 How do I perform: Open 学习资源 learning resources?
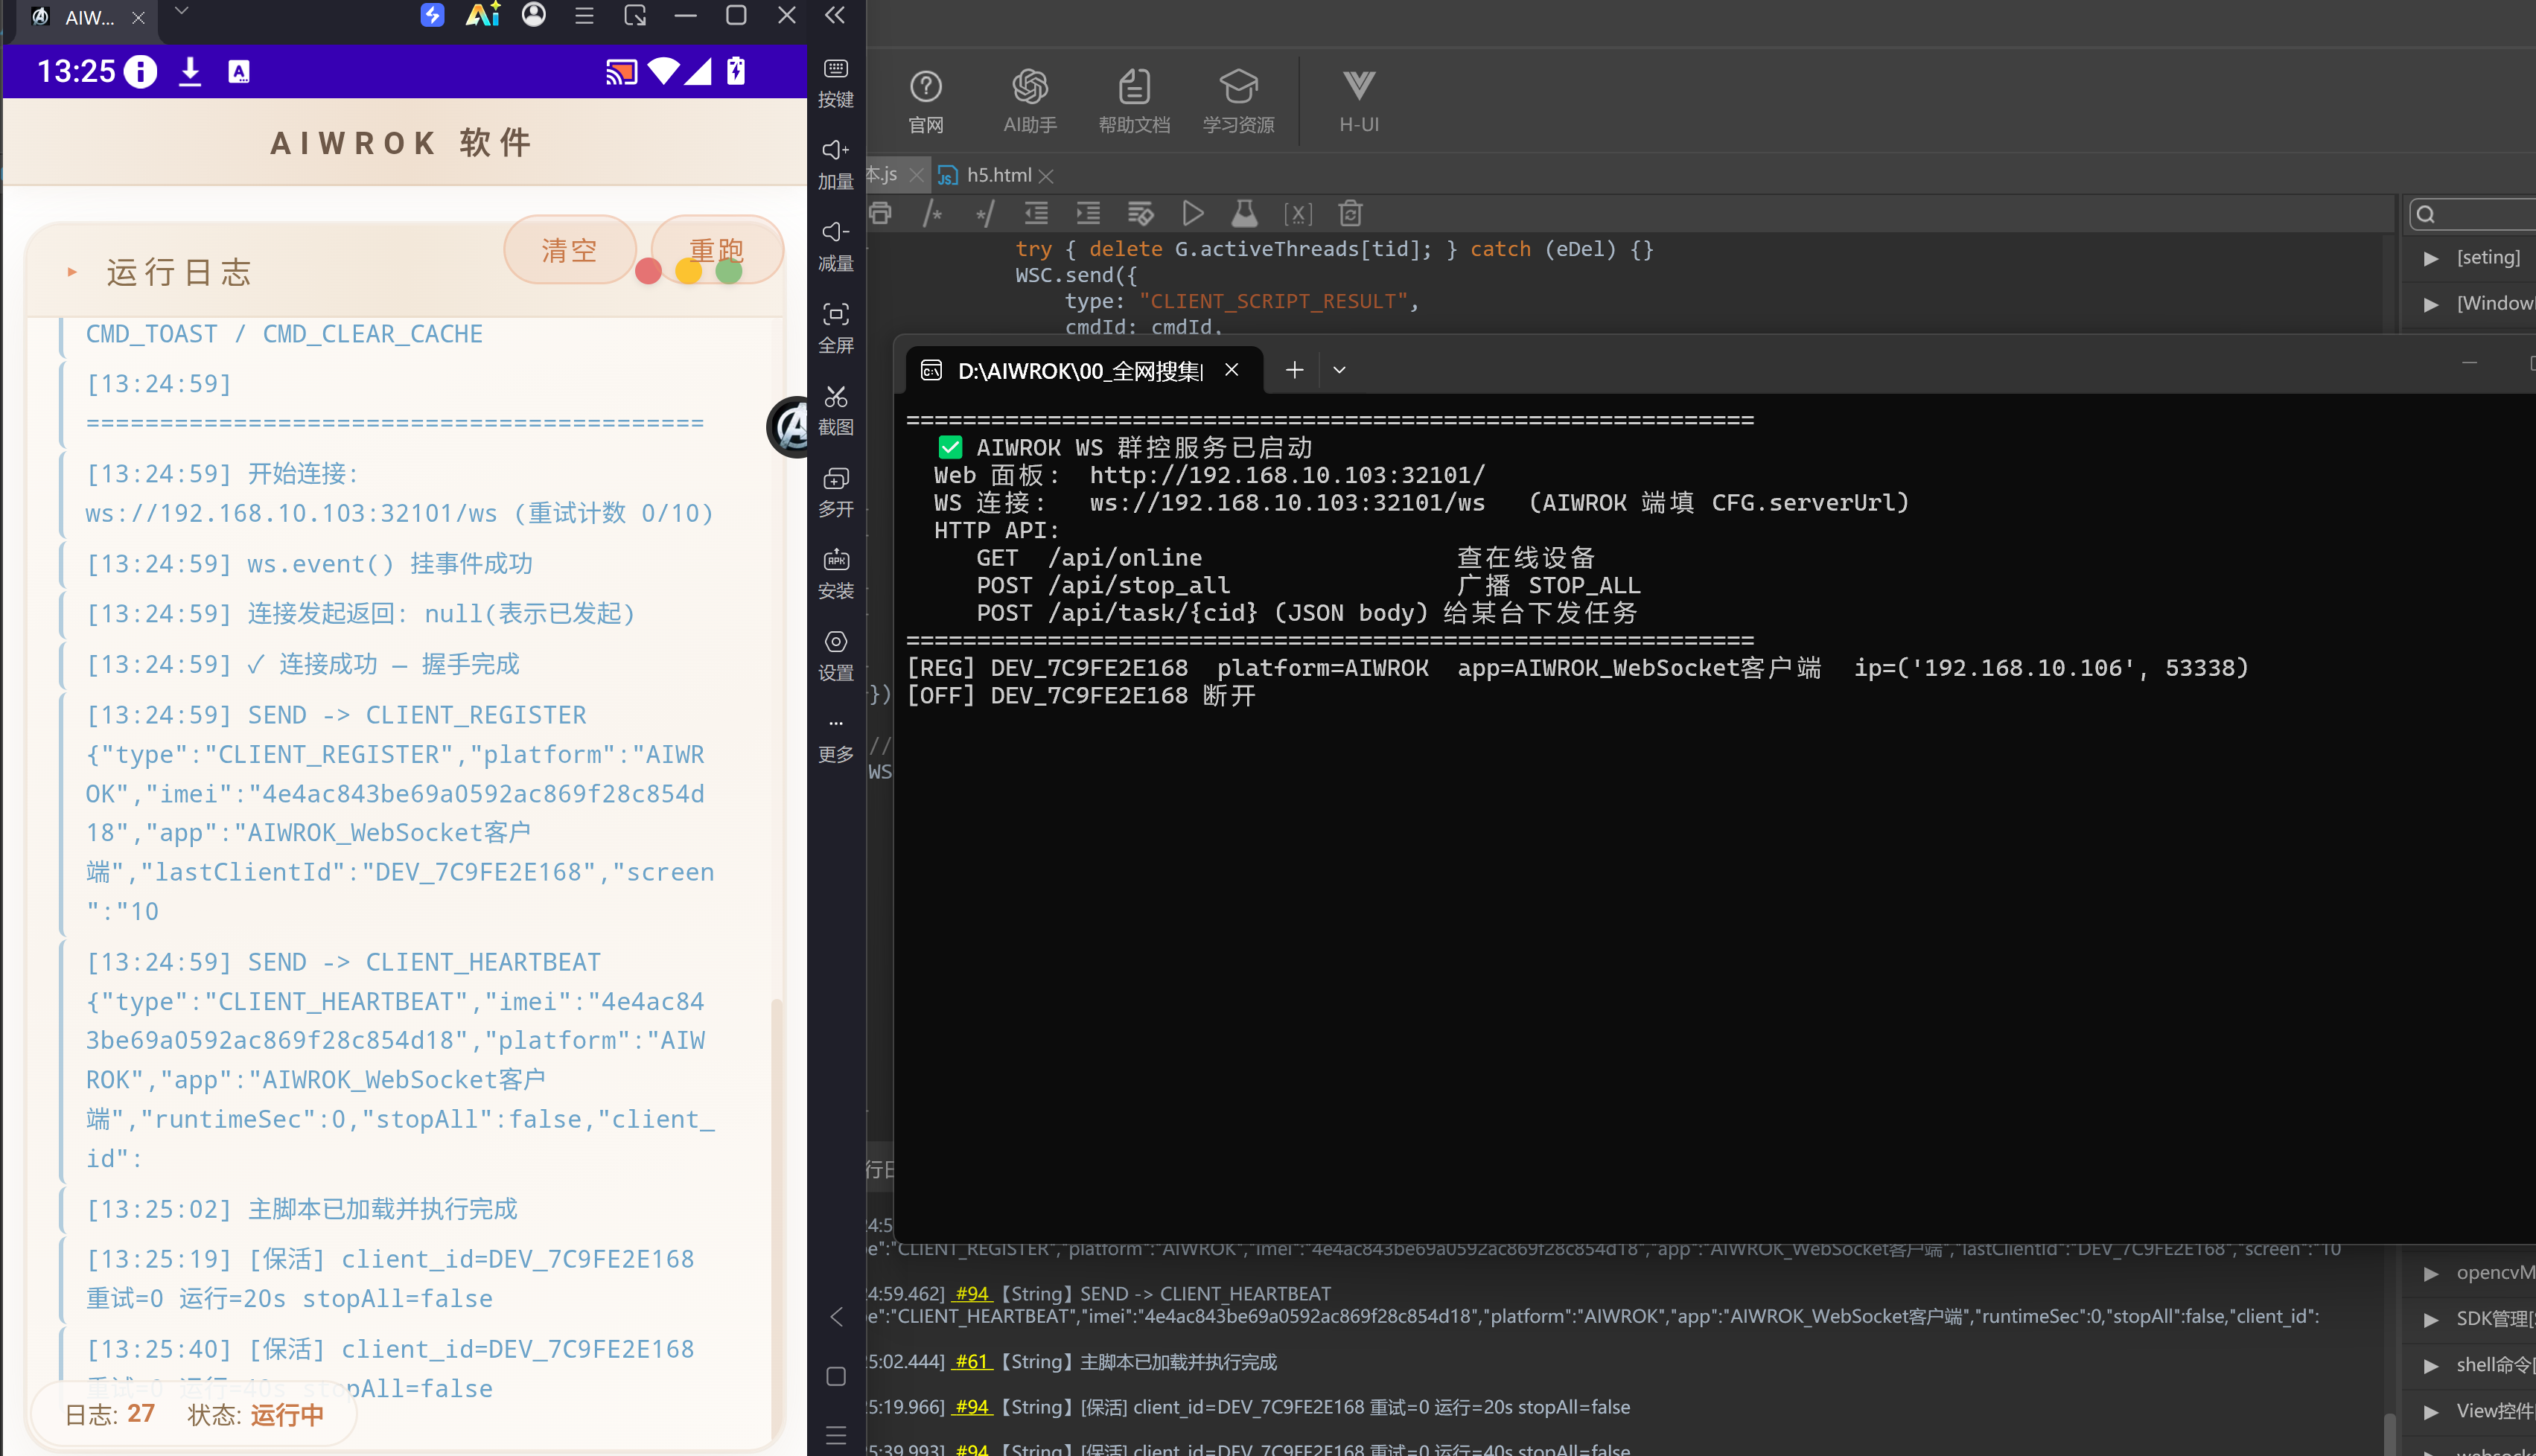(x=1238, y=101)
